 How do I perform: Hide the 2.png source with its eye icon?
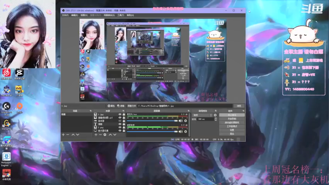tap(120, 127)
